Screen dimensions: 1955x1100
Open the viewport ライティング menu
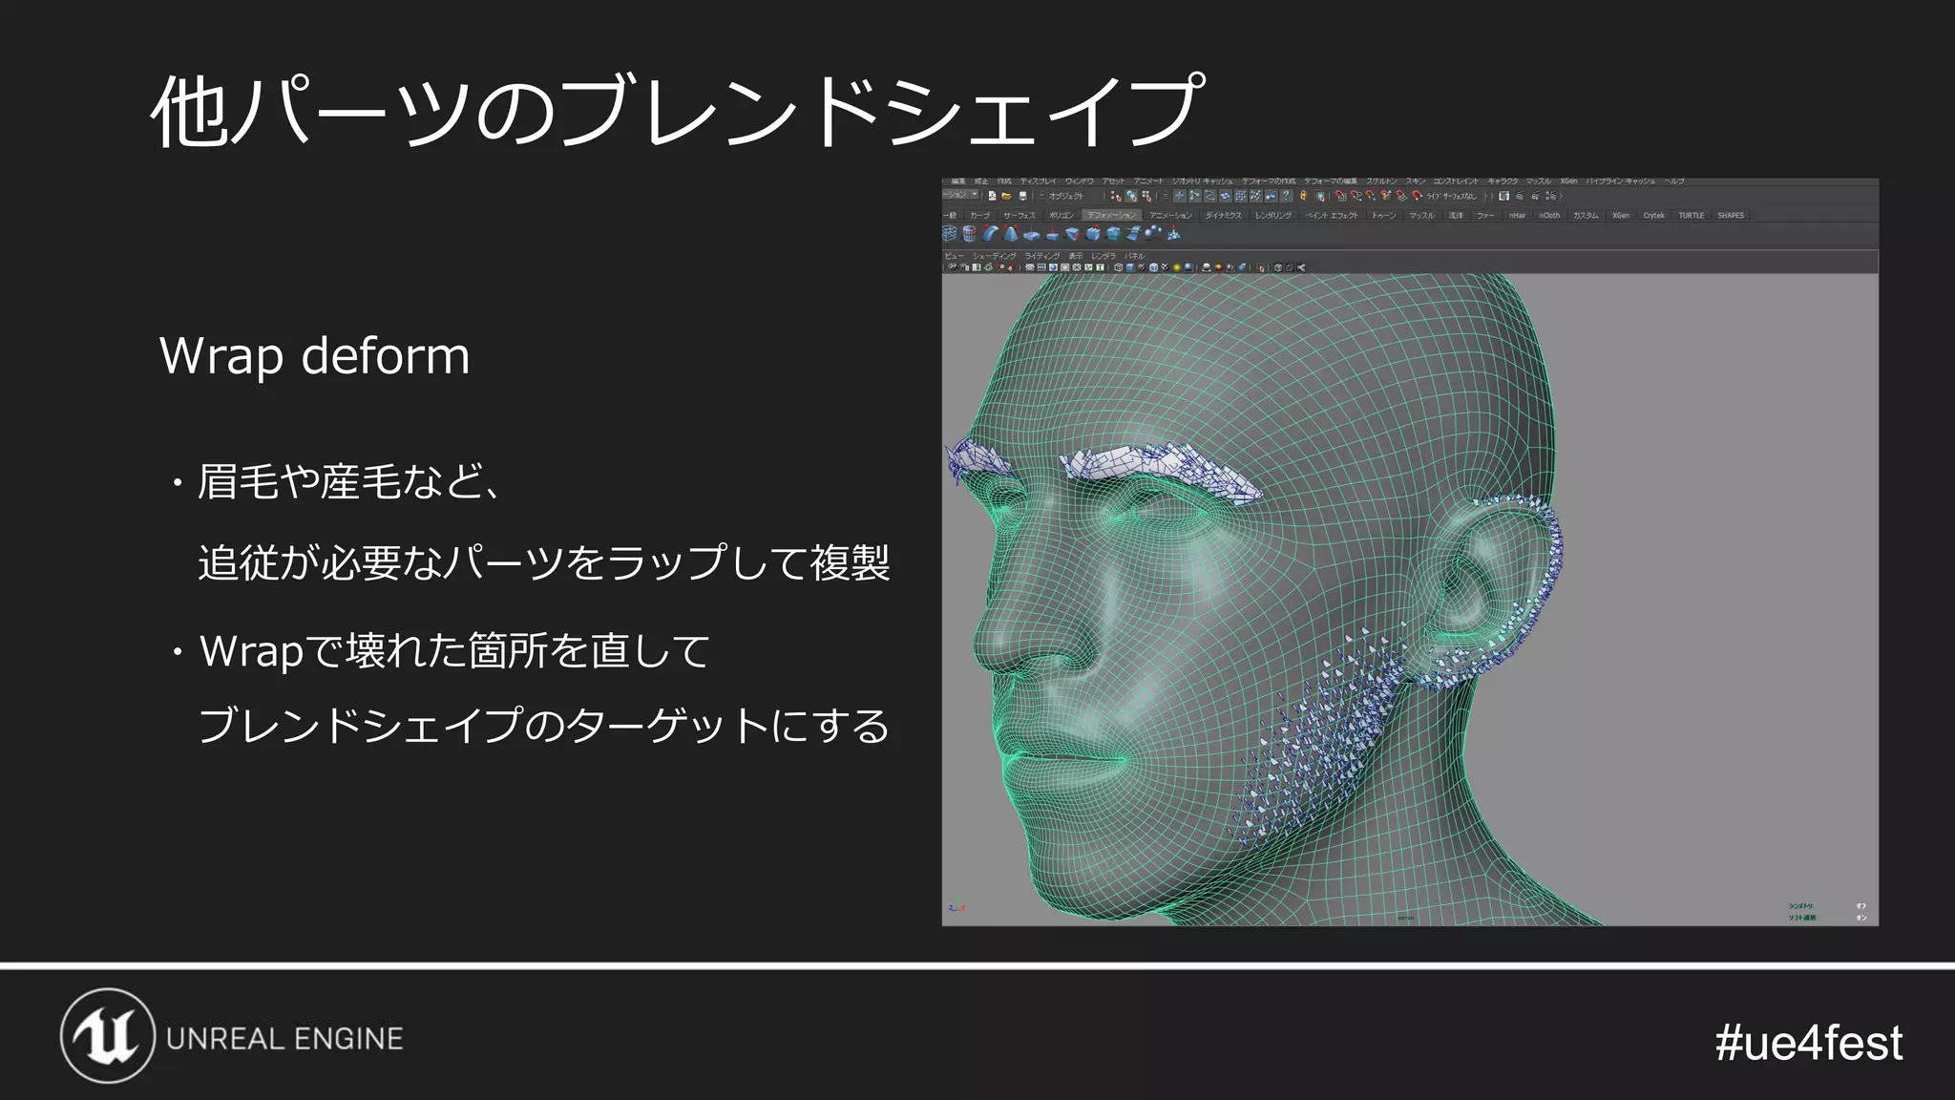(1042, 256)
